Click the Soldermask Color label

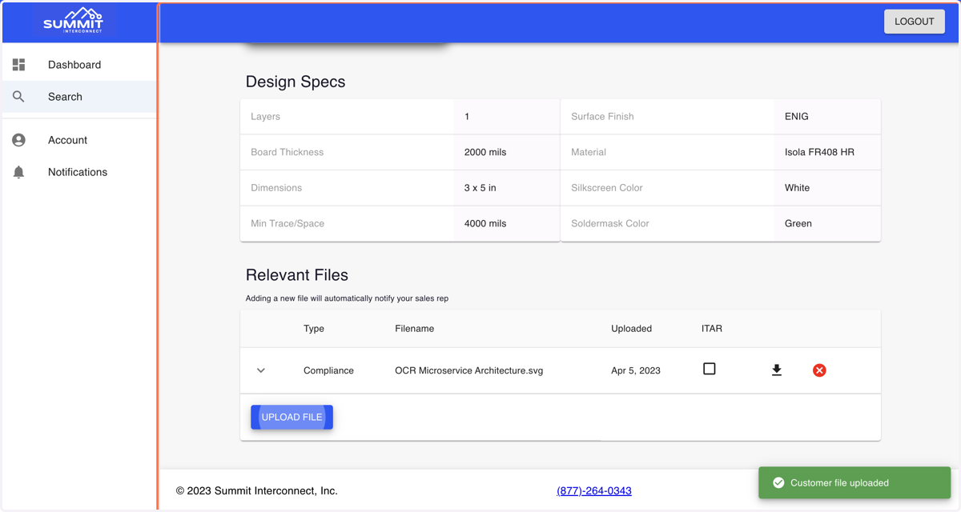(x=610, y=224)
